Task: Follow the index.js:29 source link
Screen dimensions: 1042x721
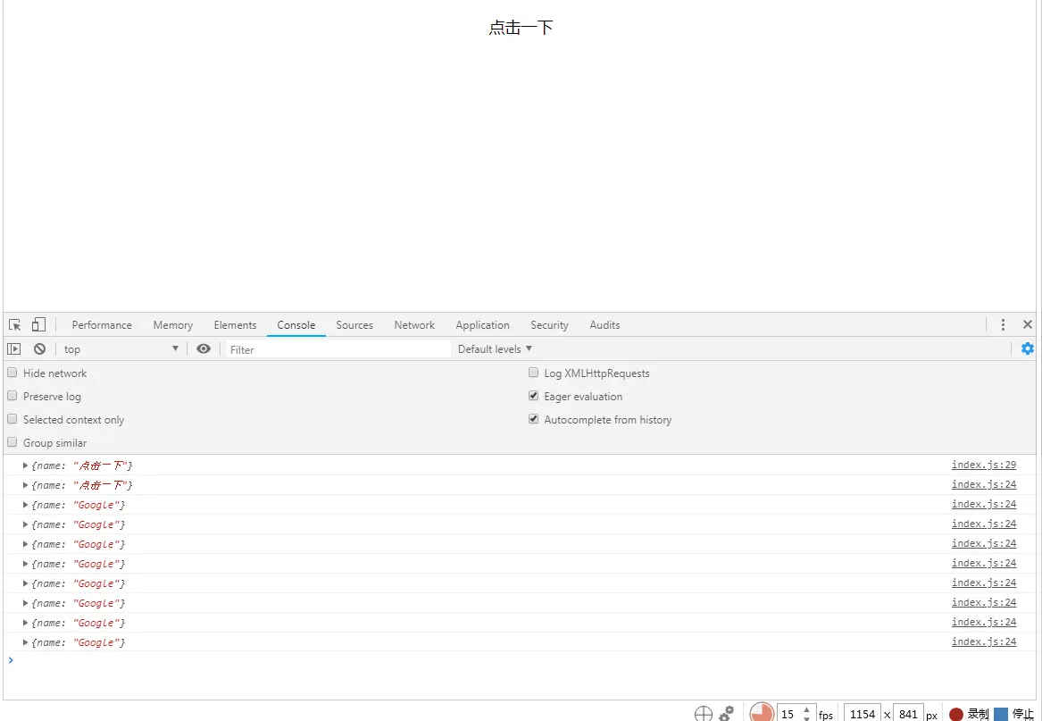Action: pos(984,465)
